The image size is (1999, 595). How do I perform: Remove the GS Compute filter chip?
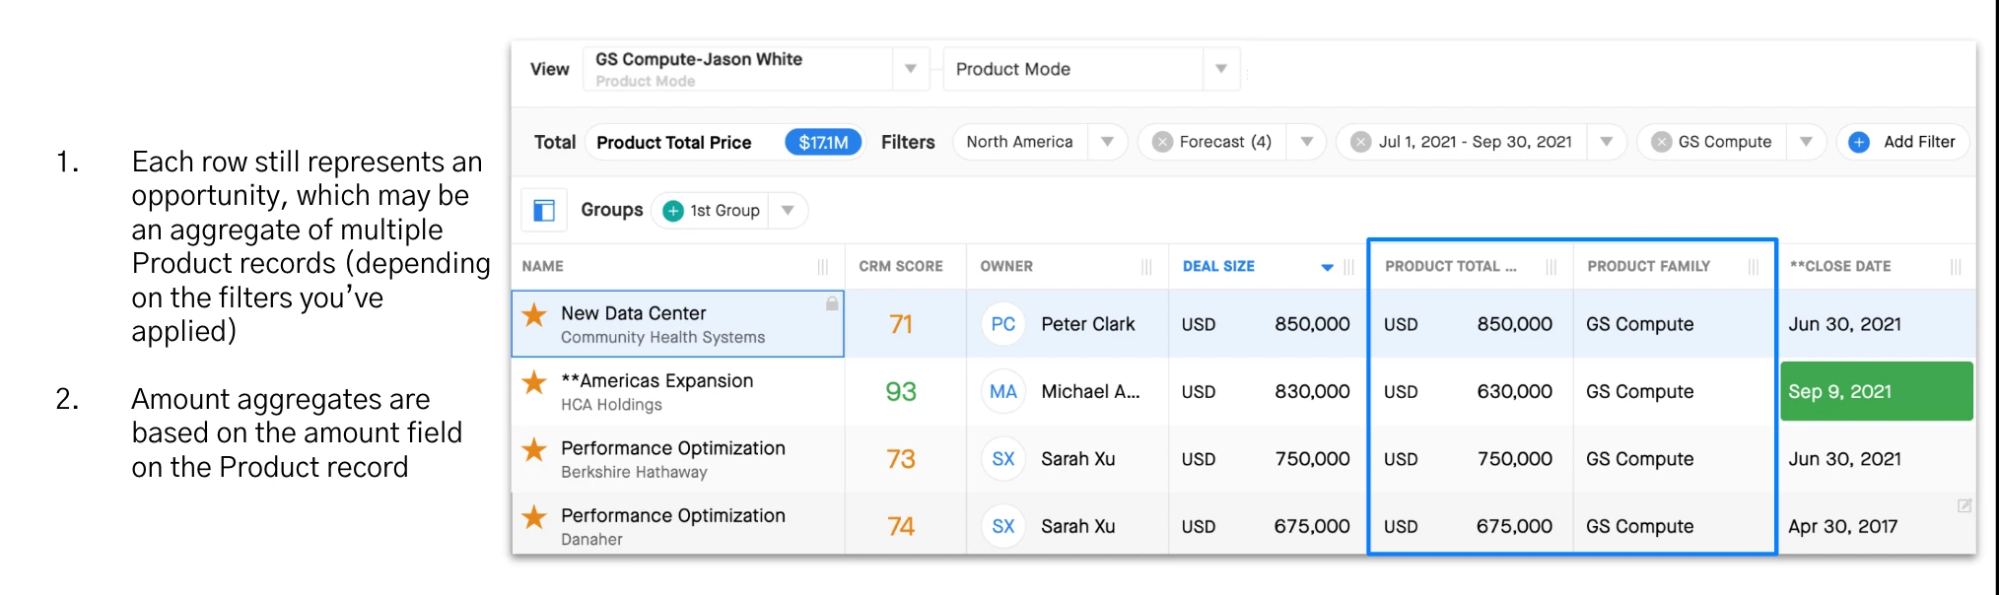point(1662,142)
